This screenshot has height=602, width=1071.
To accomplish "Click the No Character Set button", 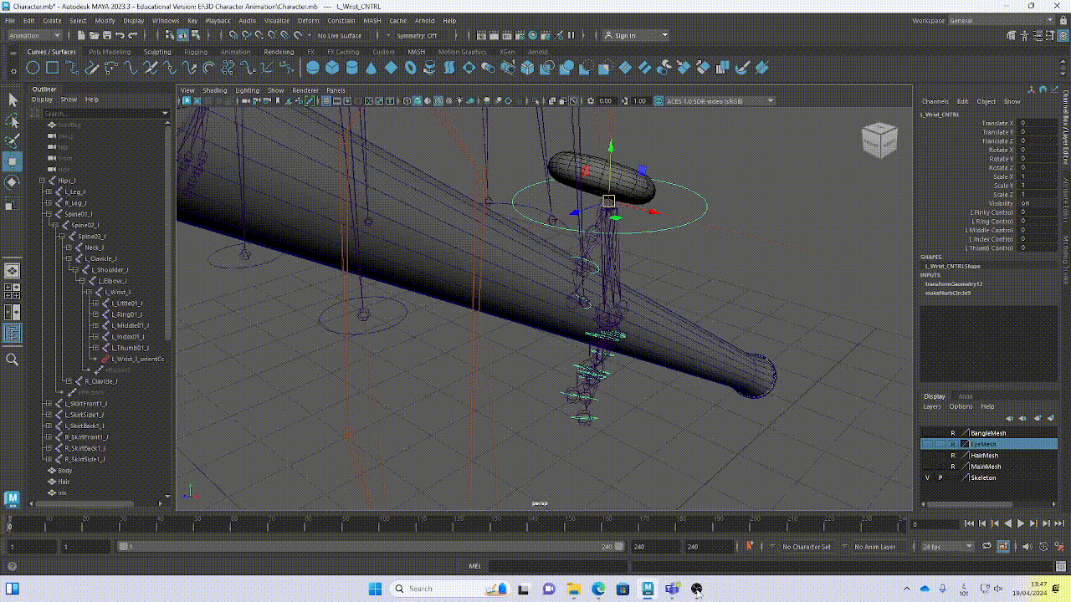I will 806,547.
